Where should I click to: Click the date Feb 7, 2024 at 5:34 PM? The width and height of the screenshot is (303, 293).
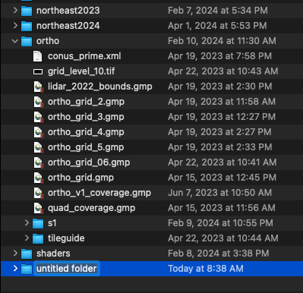tap(218, 11)
